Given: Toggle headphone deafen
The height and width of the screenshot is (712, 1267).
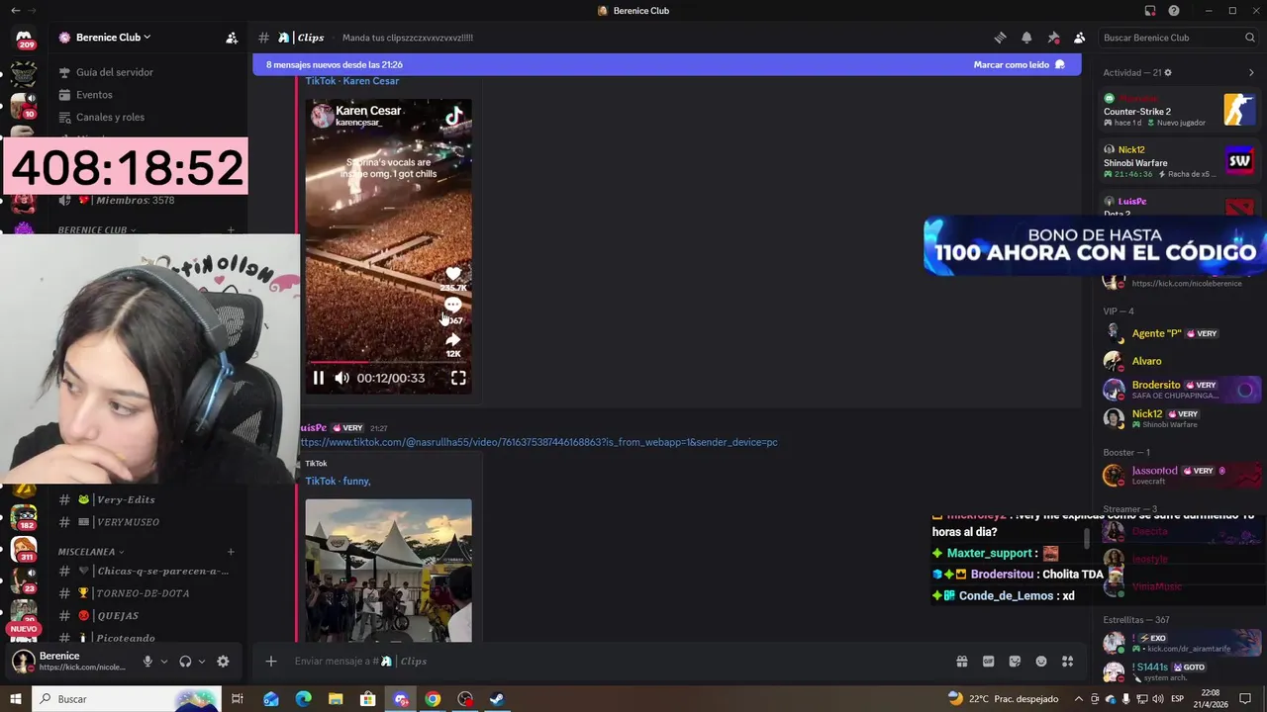Looking at the screenshot, I should coord(185,662).
